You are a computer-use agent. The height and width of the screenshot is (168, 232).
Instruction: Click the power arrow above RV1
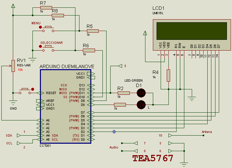(13, 6)
